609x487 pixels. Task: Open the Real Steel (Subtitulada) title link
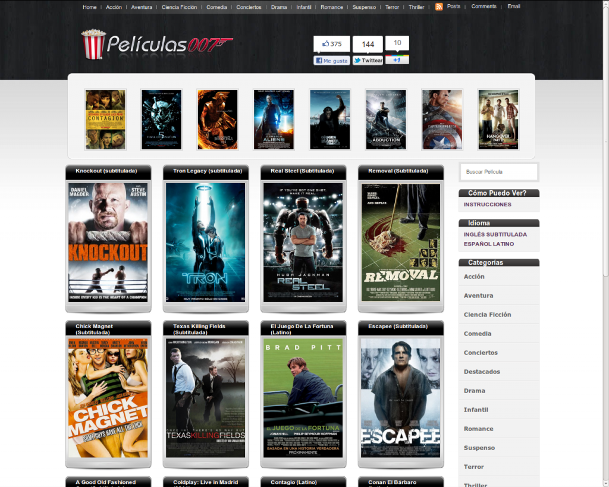pyautogui.click(x=302, y=171)
